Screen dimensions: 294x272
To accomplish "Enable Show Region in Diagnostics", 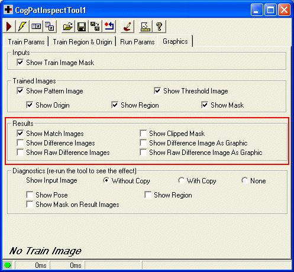I will 148,195.
